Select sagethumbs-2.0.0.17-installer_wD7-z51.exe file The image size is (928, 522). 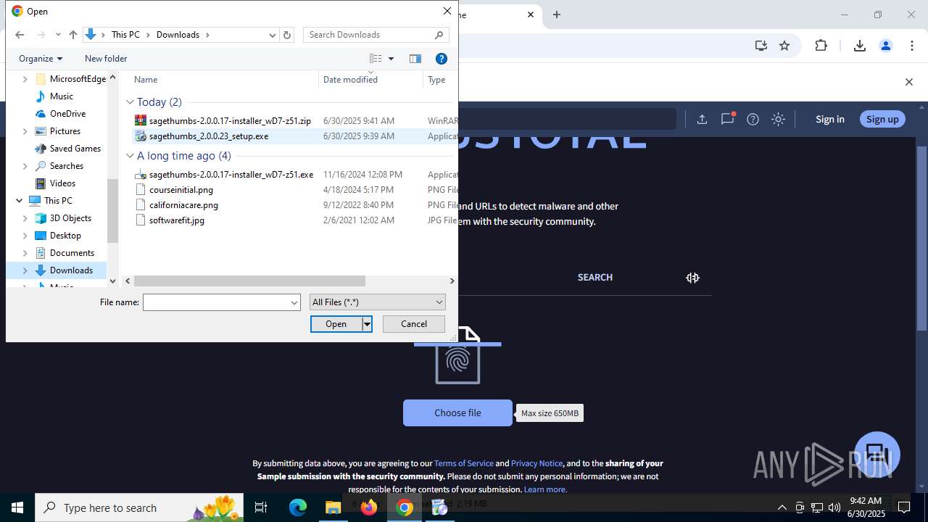pyautogui.click(x=231, y=175)
